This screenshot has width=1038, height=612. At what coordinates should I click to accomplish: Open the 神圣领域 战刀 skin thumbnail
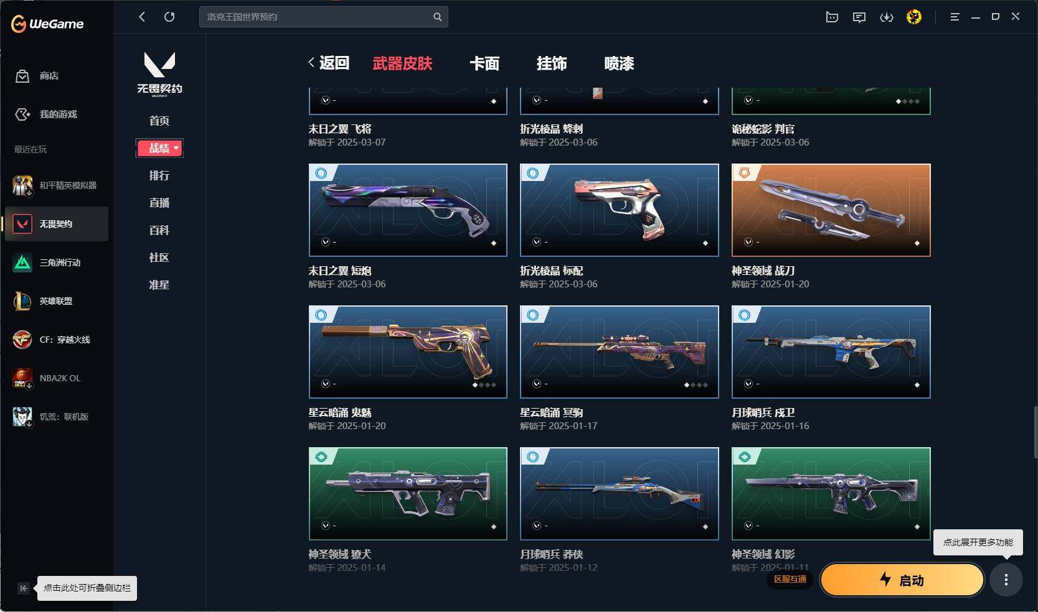pyautogui.click(x=831, y=210)
